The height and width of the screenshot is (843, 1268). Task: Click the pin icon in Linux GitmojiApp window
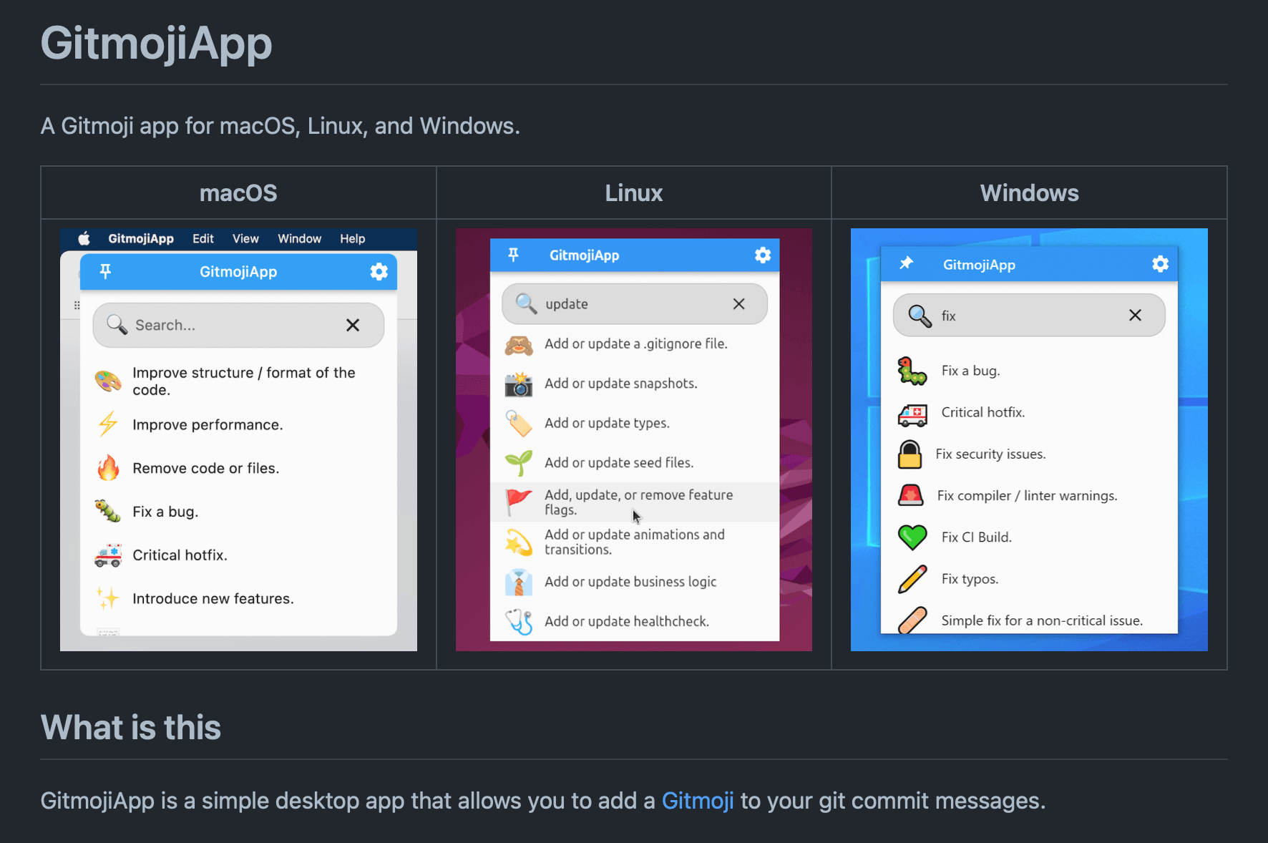coord(513,255)
